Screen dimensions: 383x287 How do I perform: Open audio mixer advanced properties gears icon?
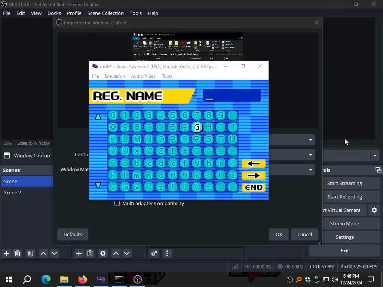[154, 253]
